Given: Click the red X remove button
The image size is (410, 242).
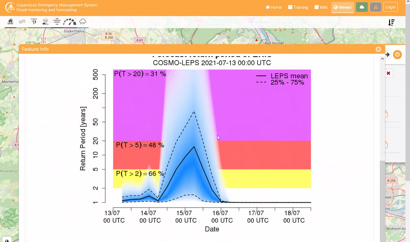Looking at the screenshot, I should click(x=388, y=73).
